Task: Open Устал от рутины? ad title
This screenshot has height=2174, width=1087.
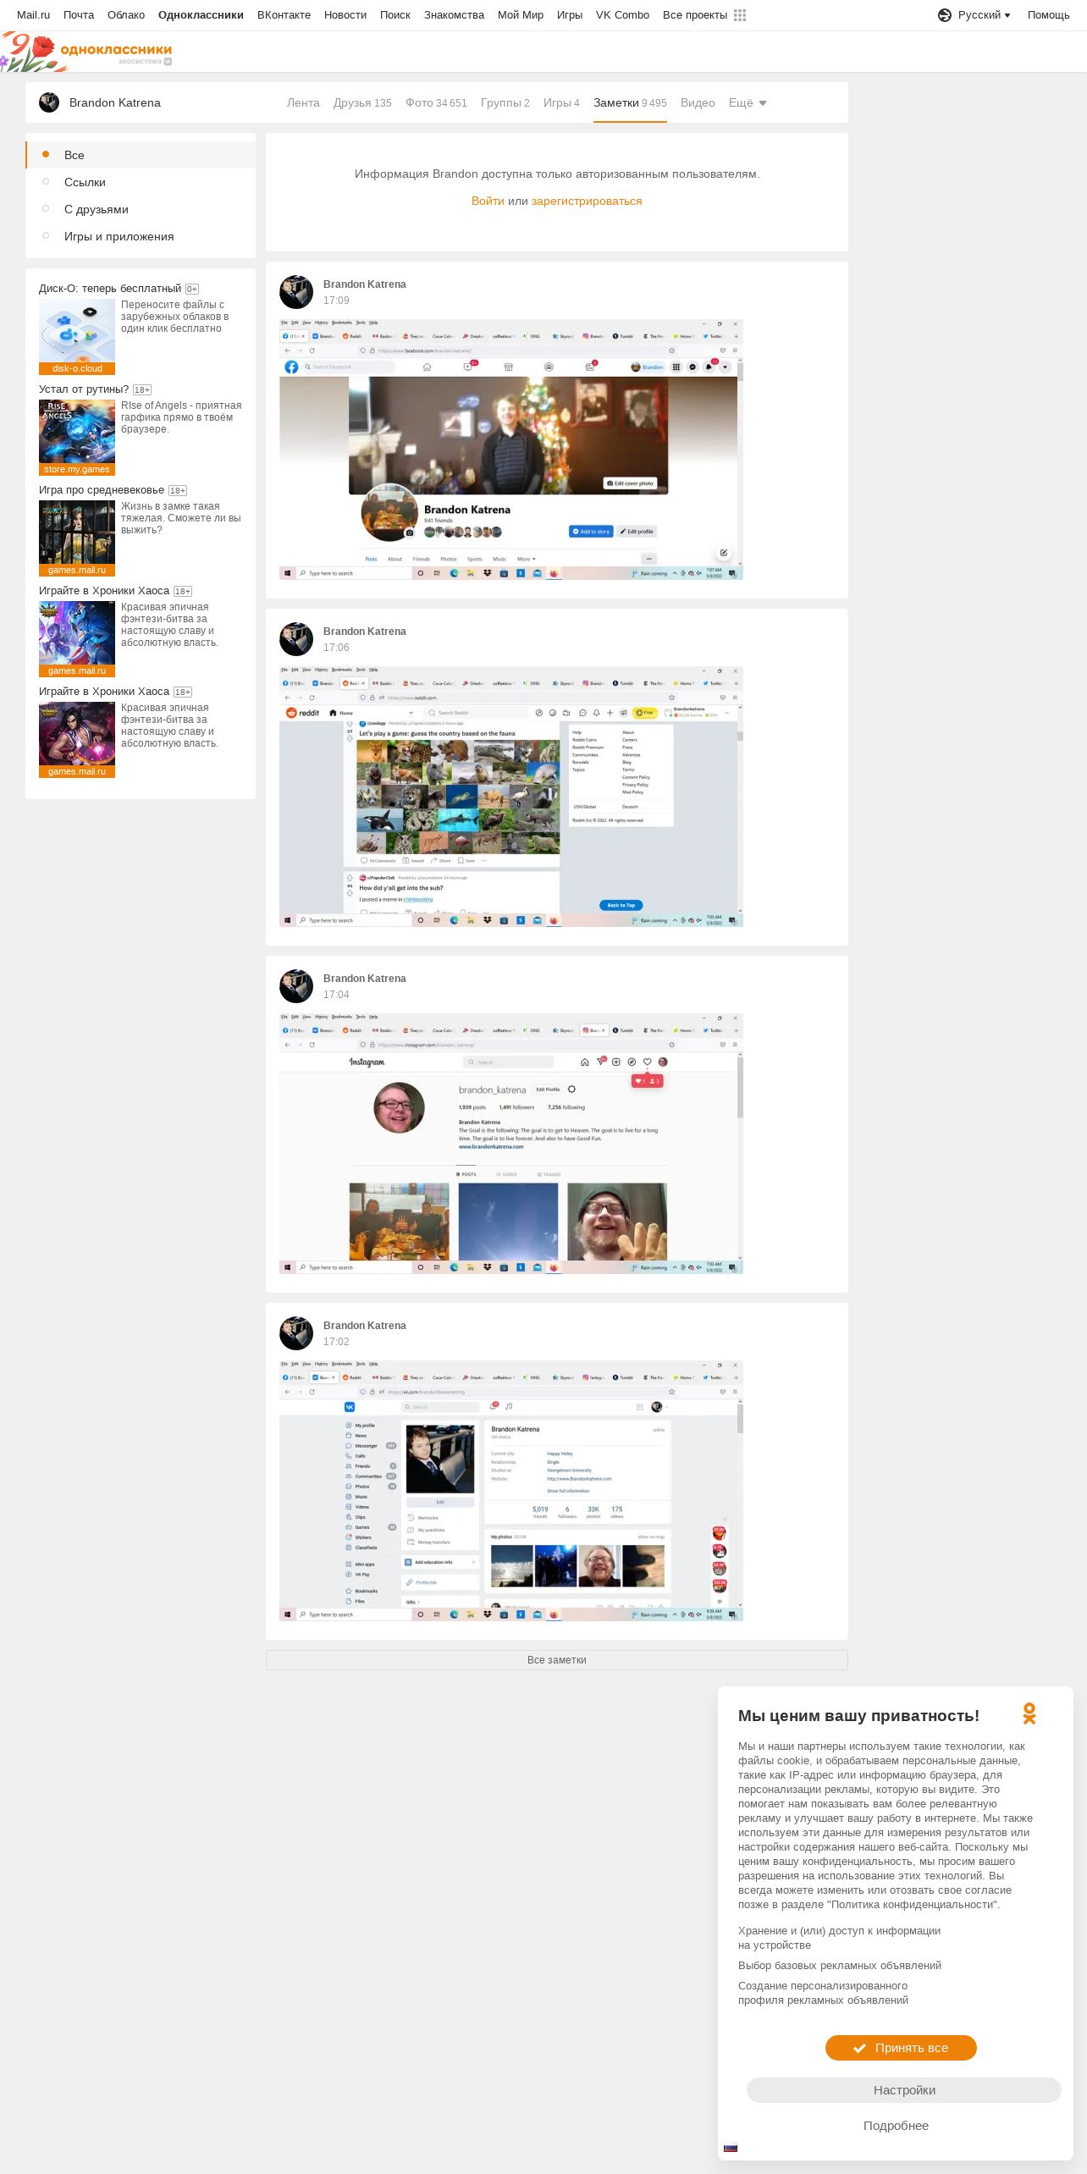Action: tap(84, 389)
